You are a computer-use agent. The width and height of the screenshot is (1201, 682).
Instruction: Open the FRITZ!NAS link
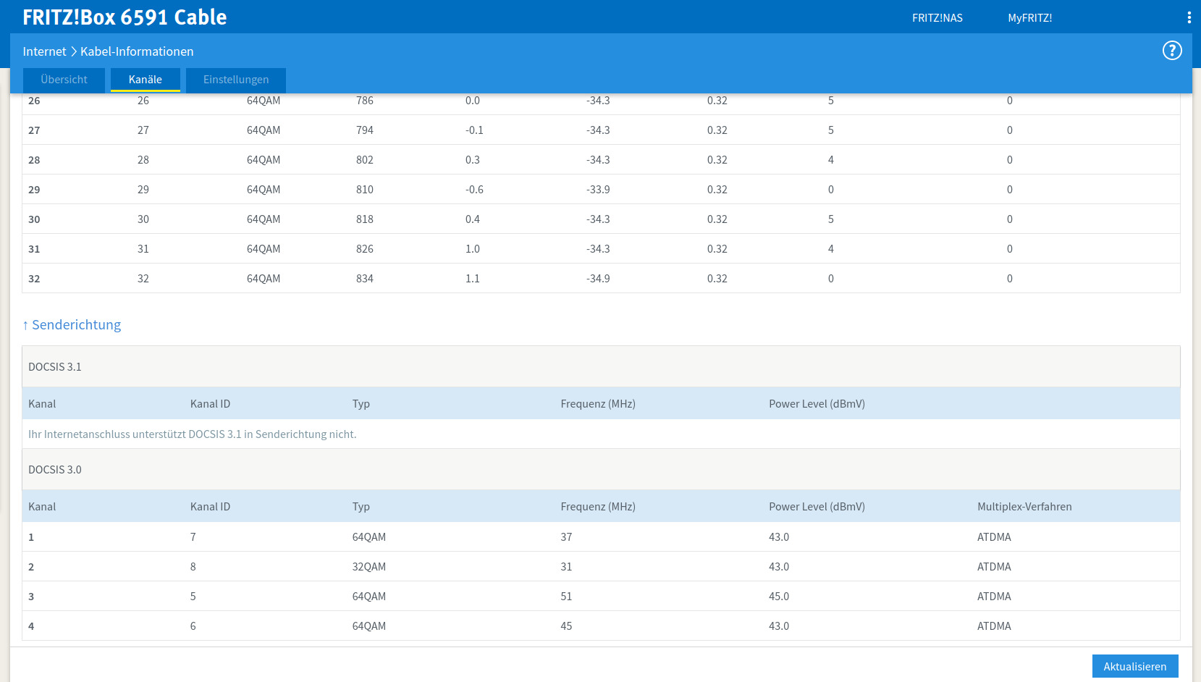[937, 18]
